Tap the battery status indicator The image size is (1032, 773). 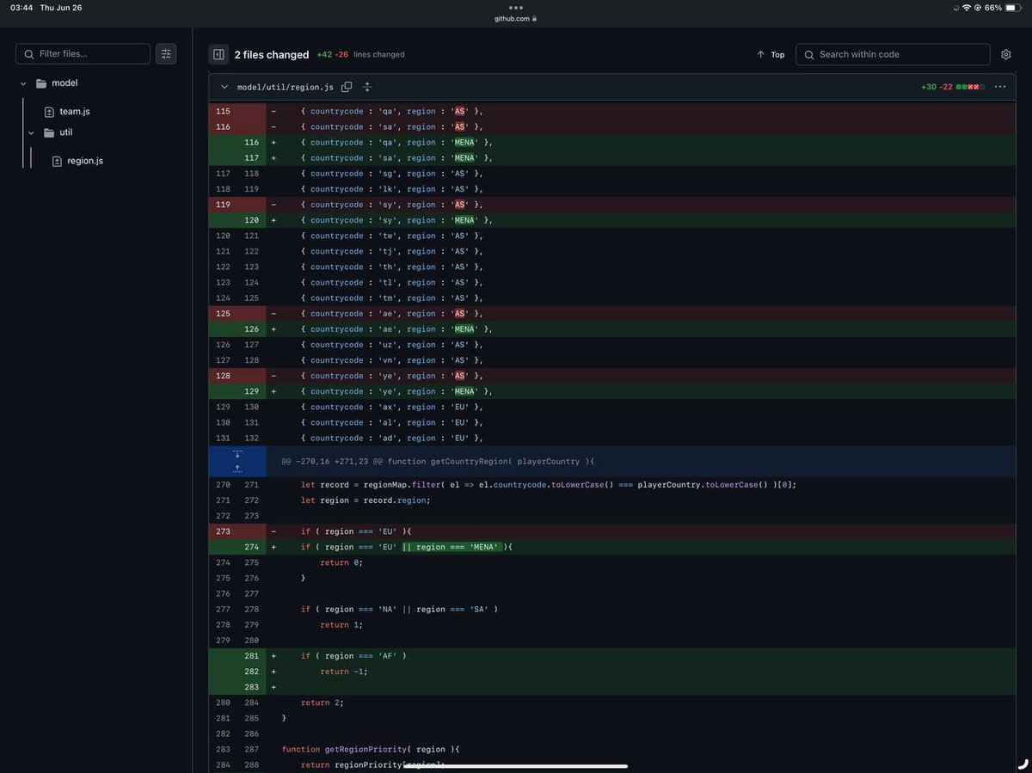[1015, 8]
